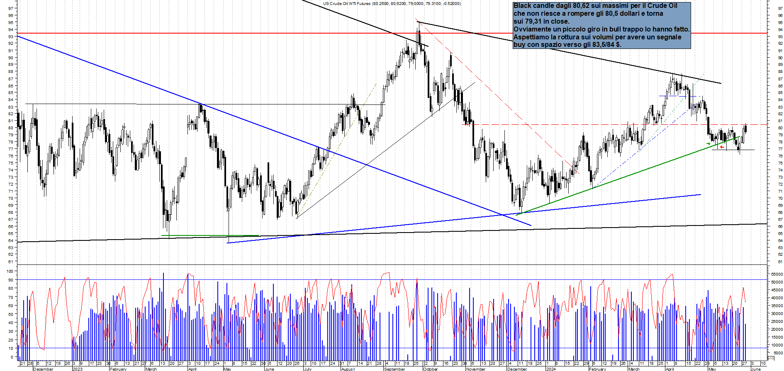Click 61 on the left price axis
The width and height of the screenshot is (784, 371).
11,262
